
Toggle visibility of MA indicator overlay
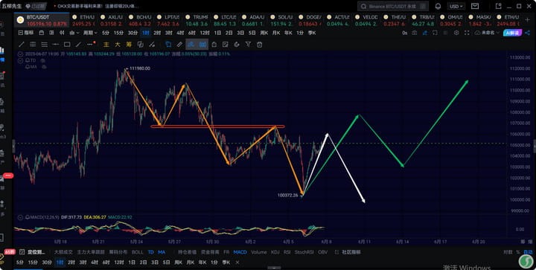coord(43,67)
